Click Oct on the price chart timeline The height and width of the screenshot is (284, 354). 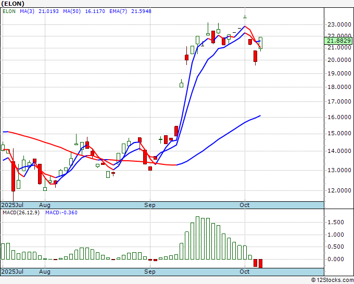[x=245, y=205]
